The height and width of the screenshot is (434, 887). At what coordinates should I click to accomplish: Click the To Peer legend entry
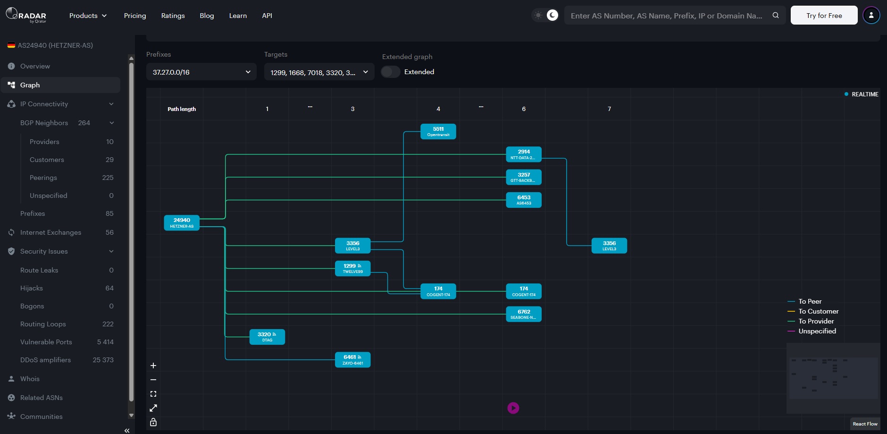pyautogui.click(x=804, y=301)
